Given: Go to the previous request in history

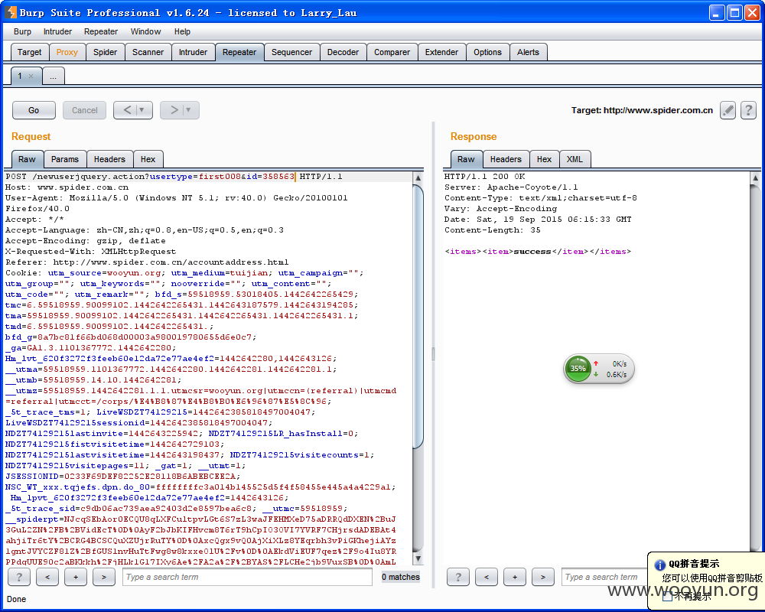Looking at the screenshot, I should tap(127, 110).
